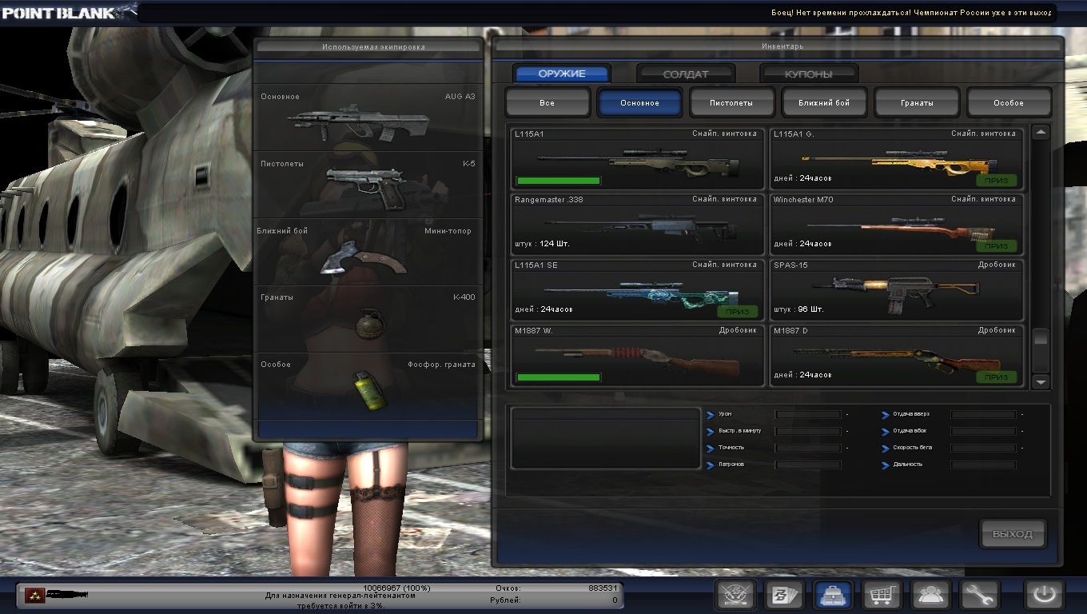Click the backpack inventory icon
This screenshot has width=1087, height=614.
[833, 595]
